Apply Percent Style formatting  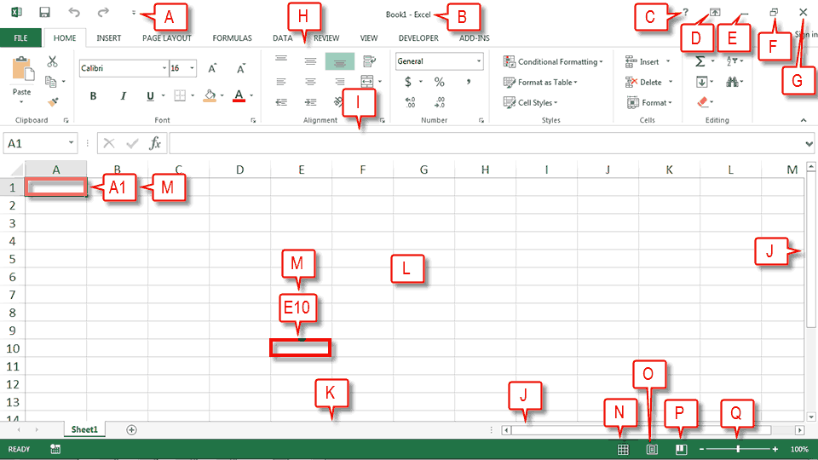[x=440, y=82]
